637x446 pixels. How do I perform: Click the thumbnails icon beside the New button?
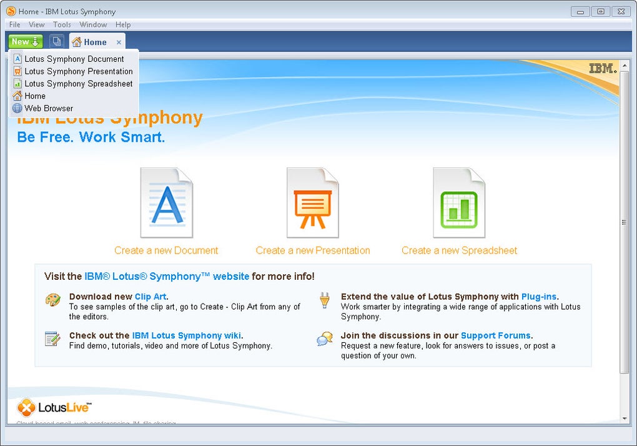point(57,42)
